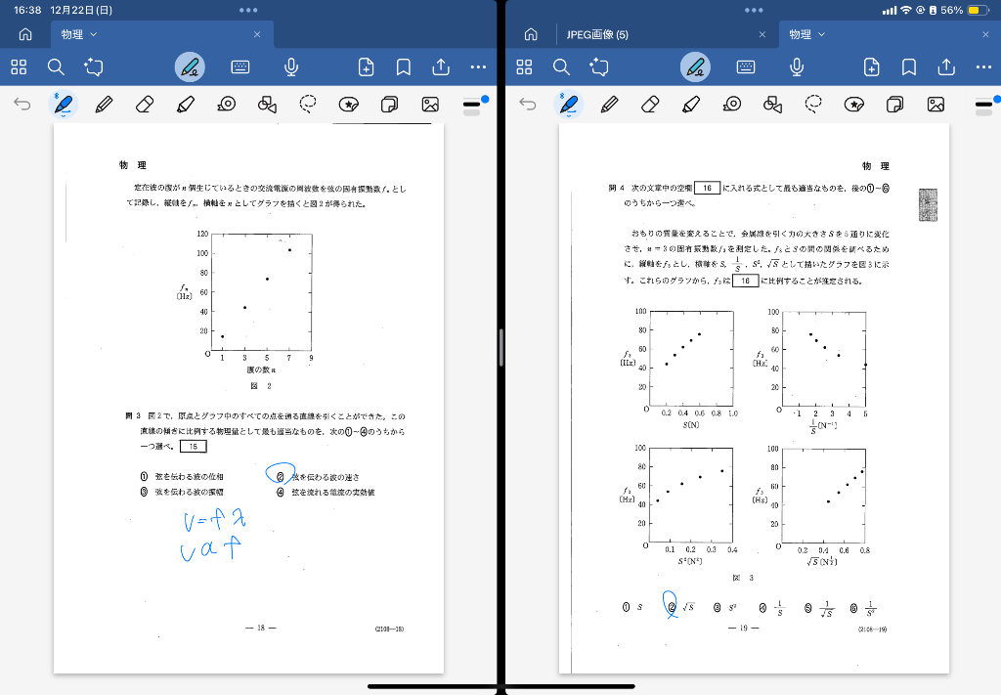This screenshot has width=1001, height=695.
Task: Expand the 物理 tab dropdown in left pane
Action: [x=94, y=34]
